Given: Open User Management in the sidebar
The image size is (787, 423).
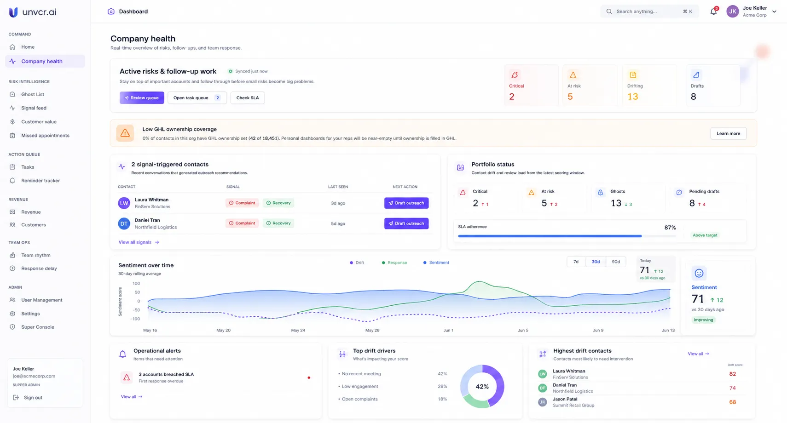Looking at the screenshot, I should pyautogui.click(x=45, y=300).
